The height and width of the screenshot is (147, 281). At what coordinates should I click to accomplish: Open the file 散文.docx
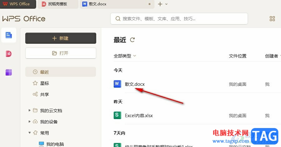[135, 84]
